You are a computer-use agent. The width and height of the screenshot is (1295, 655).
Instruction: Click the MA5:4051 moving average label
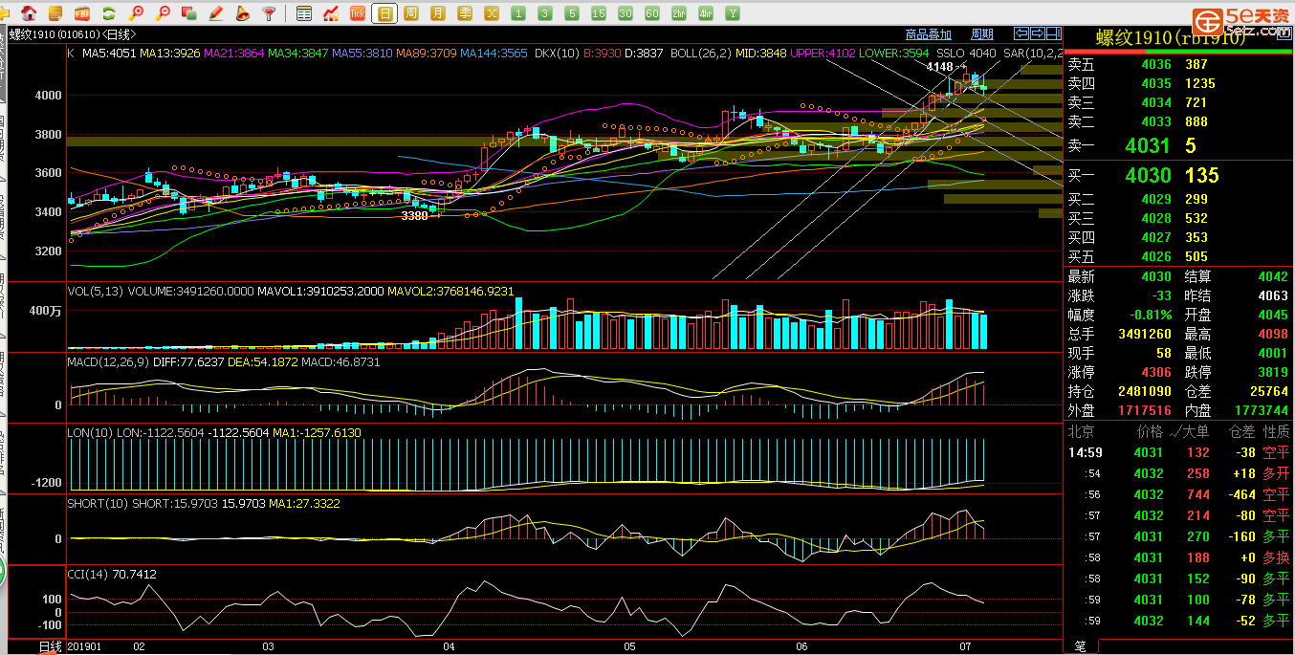[x=109, y=53]
